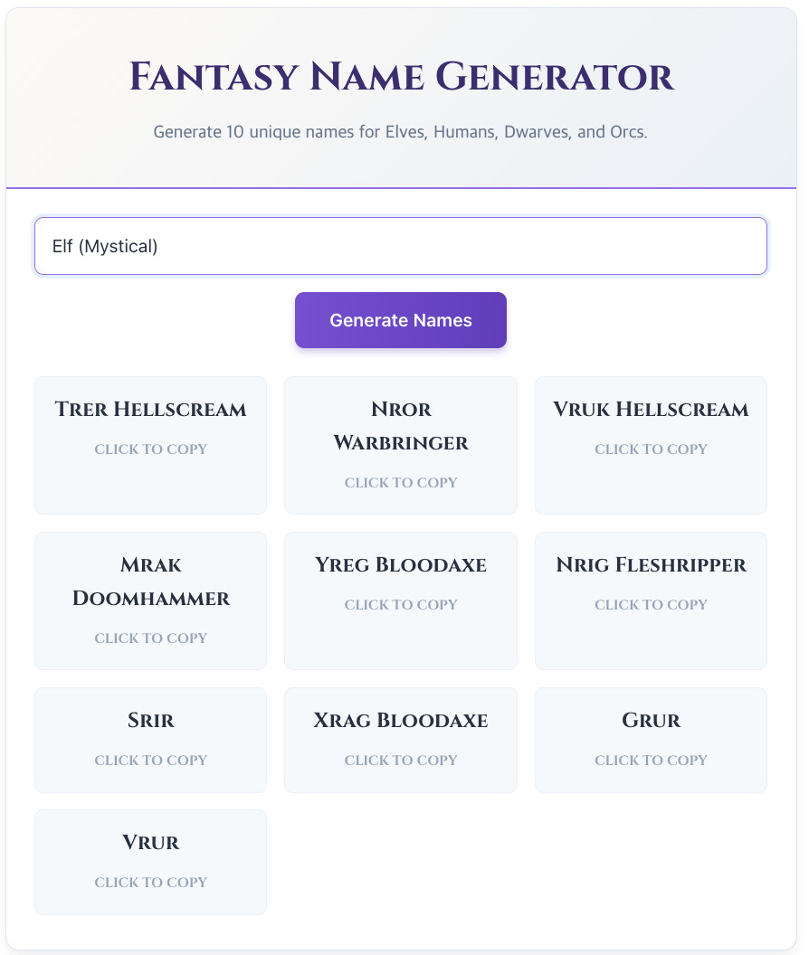Copy the name Nrig Fleshripper
809x955 pixels.
[x=651, y=600]
